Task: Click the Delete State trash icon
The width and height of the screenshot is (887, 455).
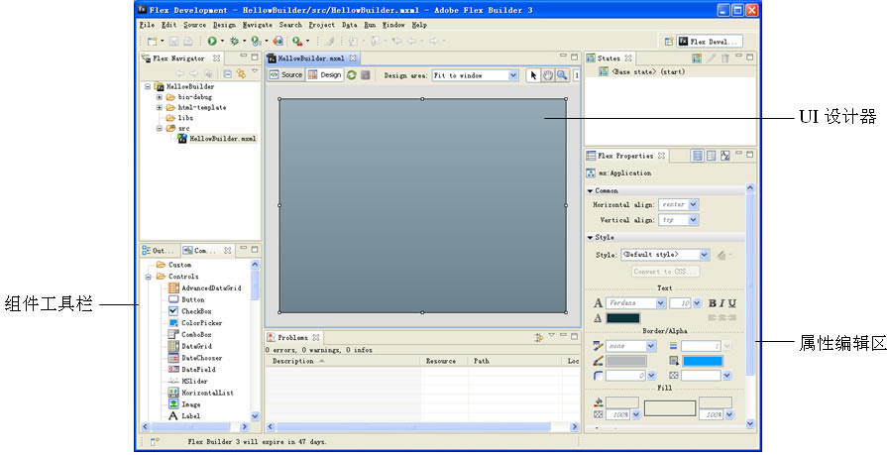Action: (x=724, y=57)
